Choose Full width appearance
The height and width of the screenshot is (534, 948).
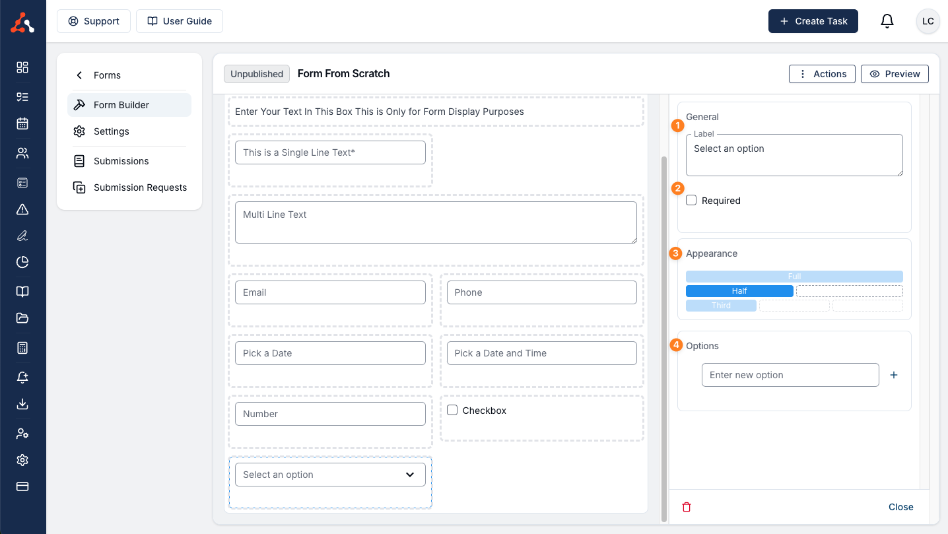(x=794, y=277)
